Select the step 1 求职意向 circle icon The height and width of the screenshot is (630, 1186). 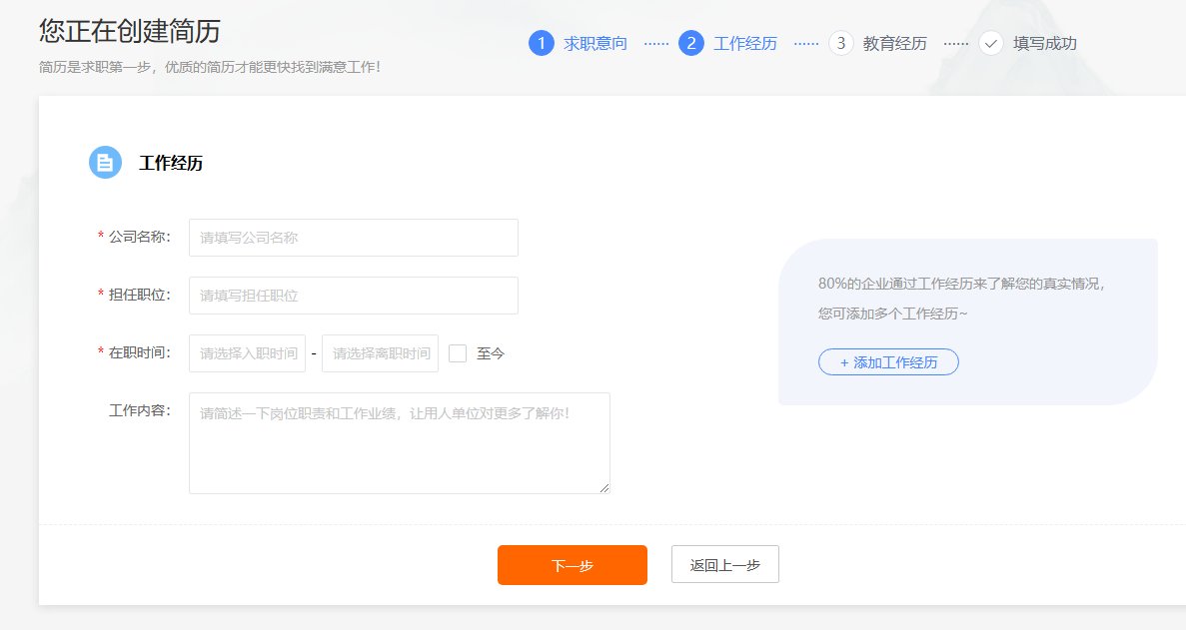point(543,43)
